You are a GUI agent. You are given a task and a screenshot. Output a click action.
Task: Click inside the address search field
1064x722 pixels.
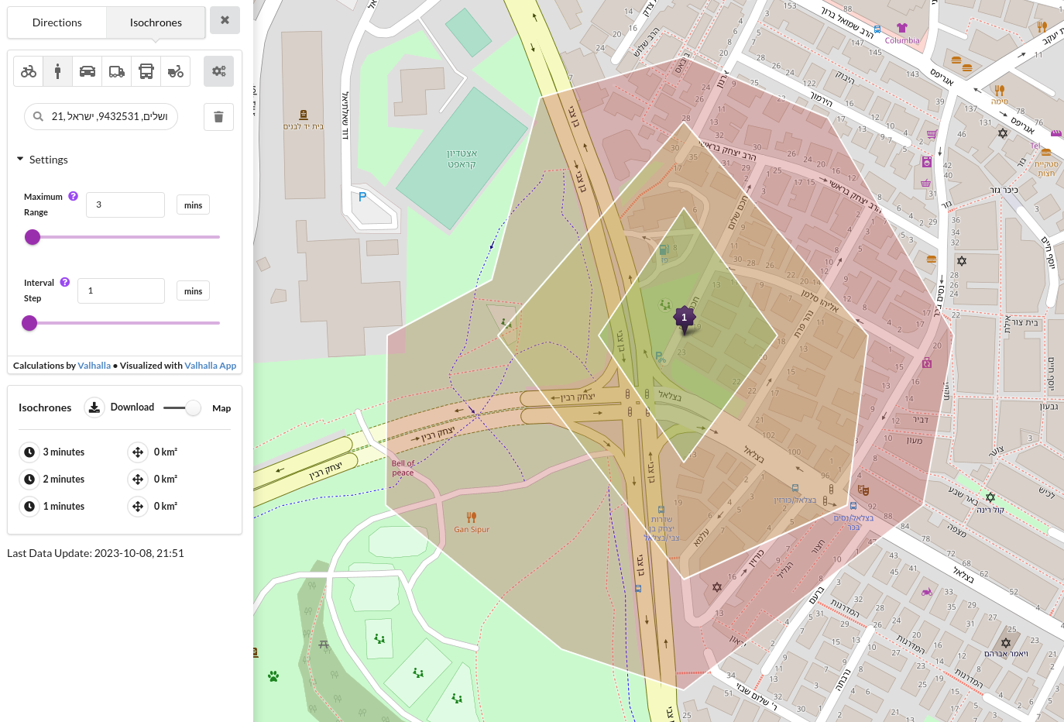coord(108,116)
